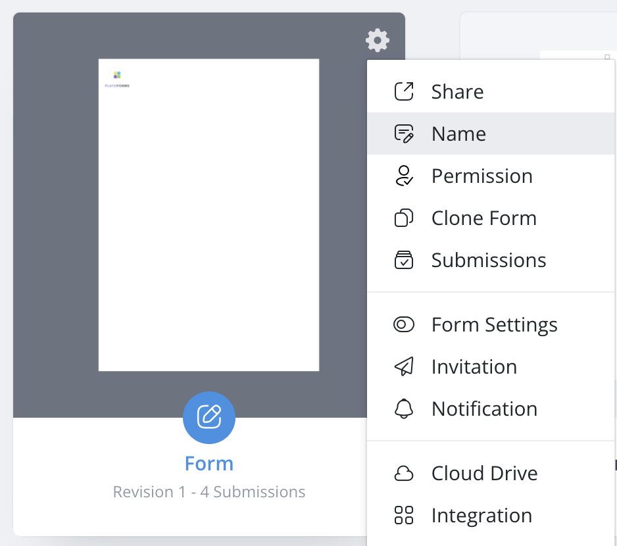Click the gear settings icon on form card
Screen dimensions: 617x546
tap(378, 40)
